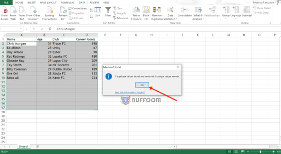Open the Name Box dropdown arrow
Viewport: 281px width, 154px height.
[x=21, y=29]
